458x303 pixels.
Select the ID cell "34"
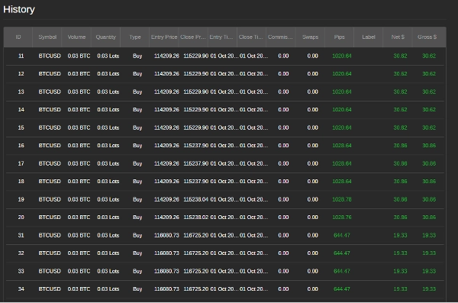[21, 289]
